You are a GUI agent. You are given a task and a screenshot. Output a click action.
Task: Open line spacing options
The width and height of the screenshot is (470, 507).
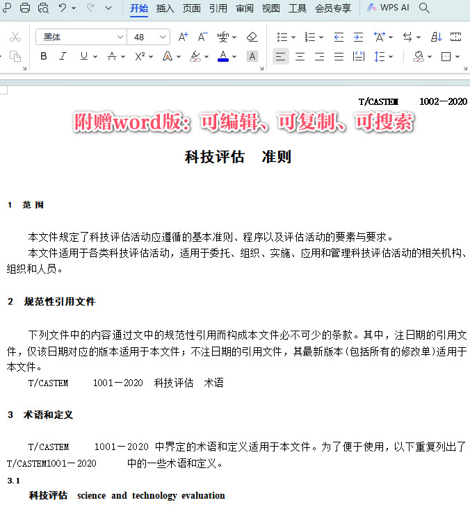[380, 56]
